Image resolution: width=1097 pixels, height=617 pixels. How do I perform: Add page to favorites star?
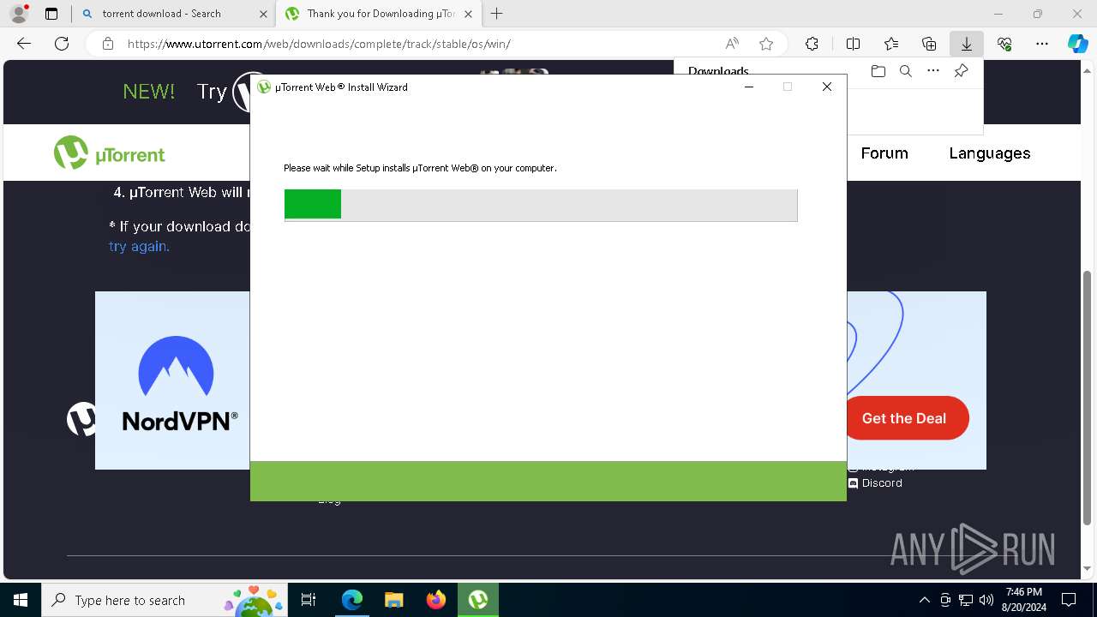(x=766, y=44)
